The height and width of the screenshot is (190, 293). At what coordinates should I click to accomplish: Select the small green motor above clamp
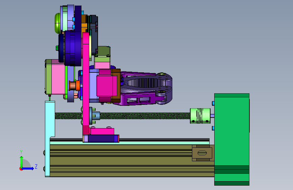[102, 57]
